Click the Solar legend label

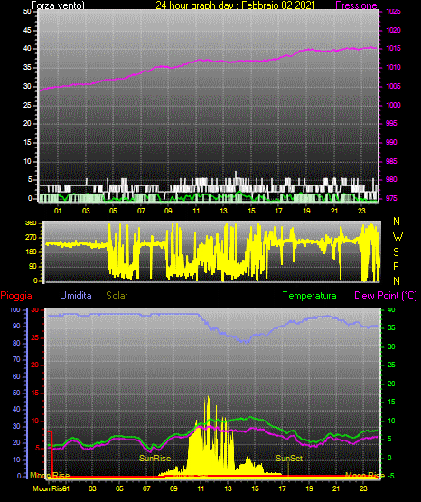click(x=117, y=296)
